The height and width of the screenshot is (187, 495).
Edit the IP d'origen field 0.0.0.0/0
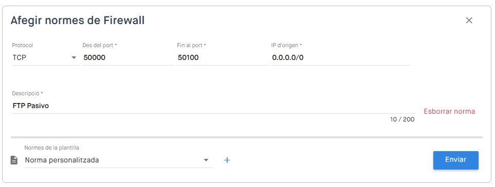[341, 58]
